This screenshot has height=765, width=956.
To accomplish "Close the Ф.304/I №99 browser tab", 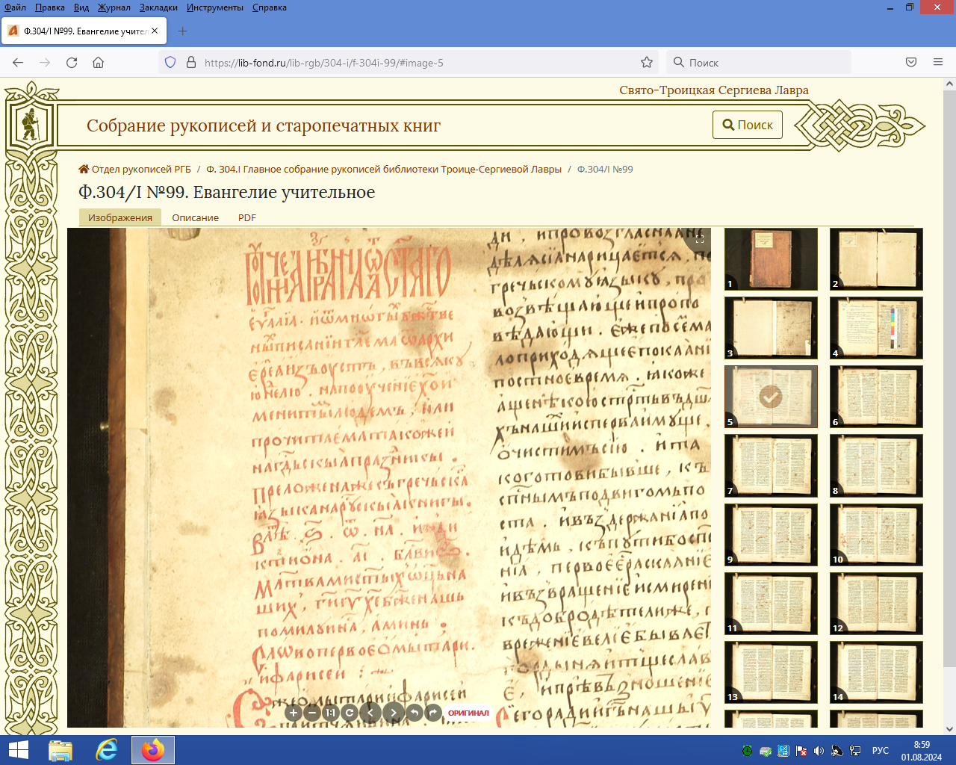I will [155, 31].
